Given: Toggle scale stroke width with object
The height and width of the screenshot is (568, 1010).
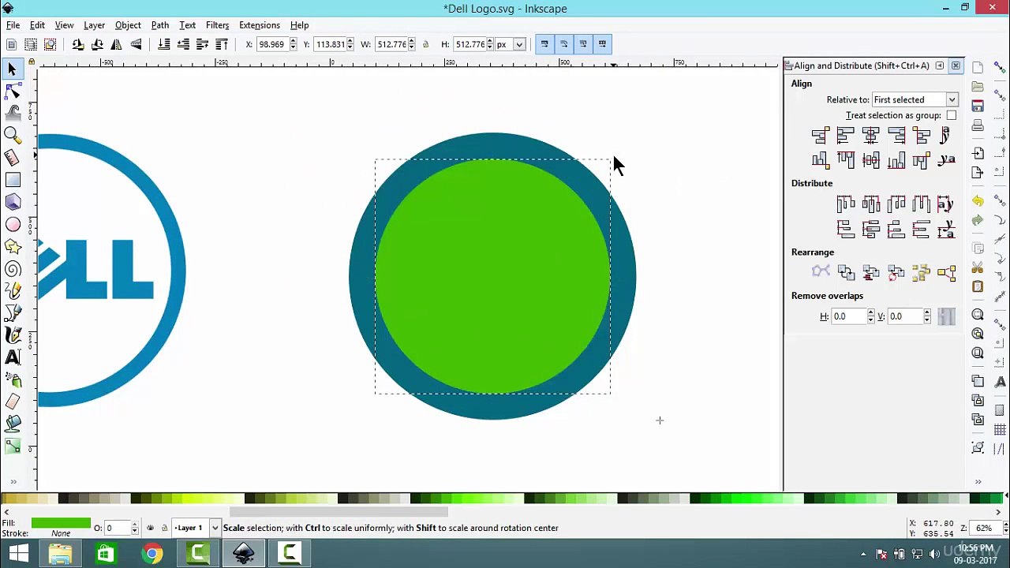Looking at the screenshot, I should point(544,44).
